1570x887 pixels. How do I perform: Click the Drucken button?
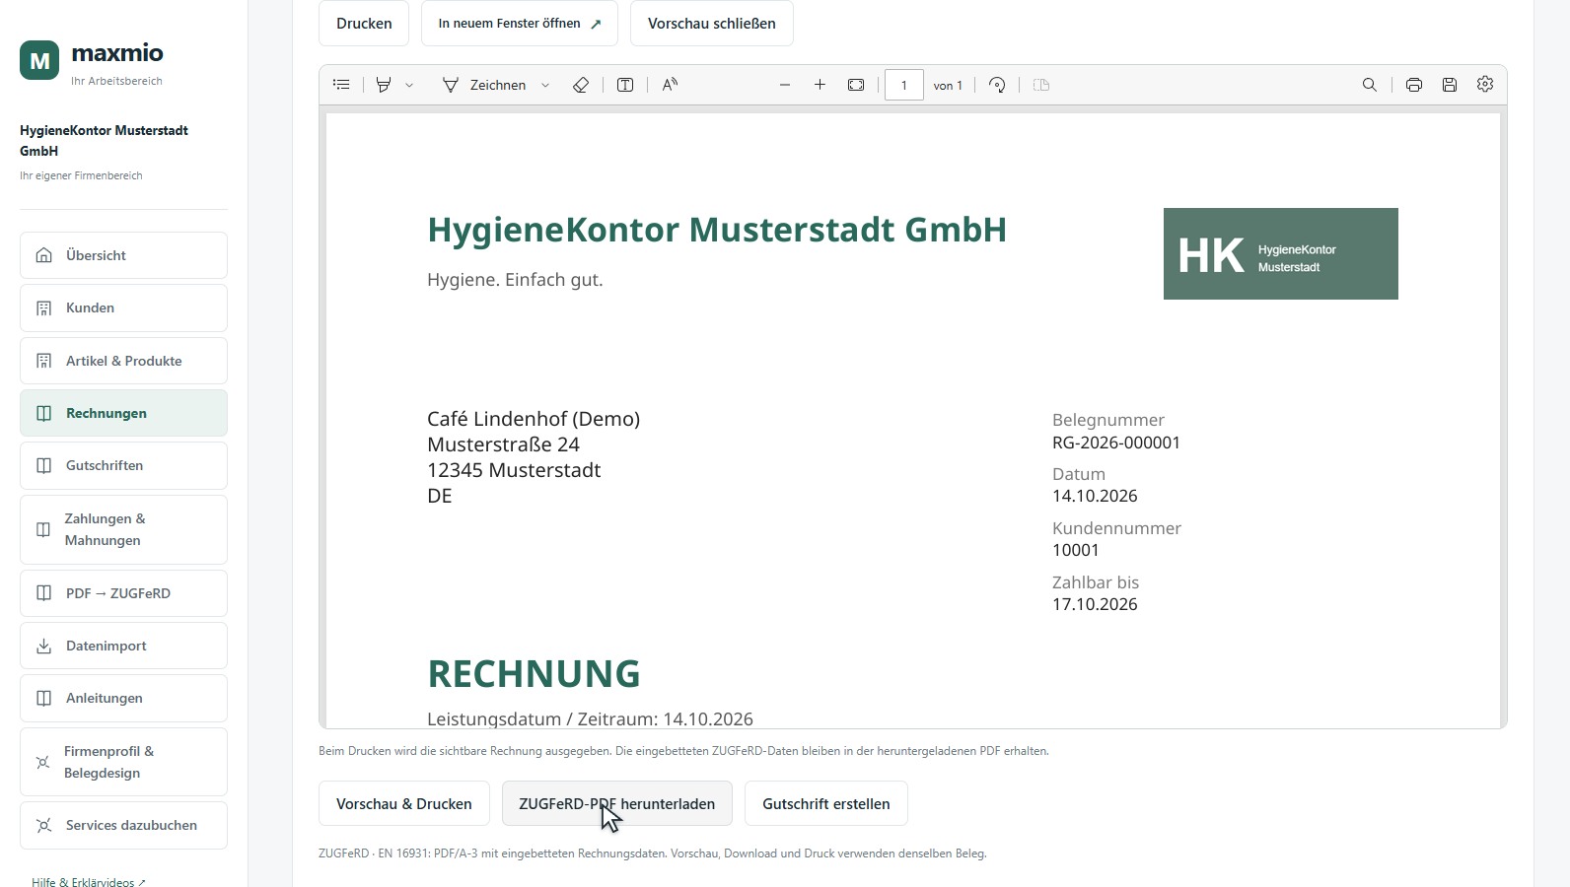coord(364,24)
